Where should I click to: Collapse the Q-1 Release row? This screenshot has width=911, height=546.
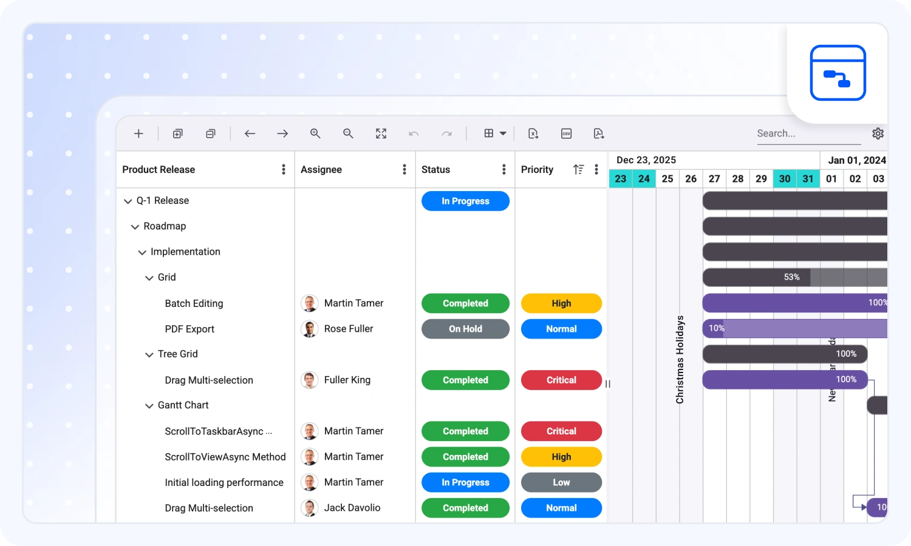pyautogui.click(x=128, y=201)
